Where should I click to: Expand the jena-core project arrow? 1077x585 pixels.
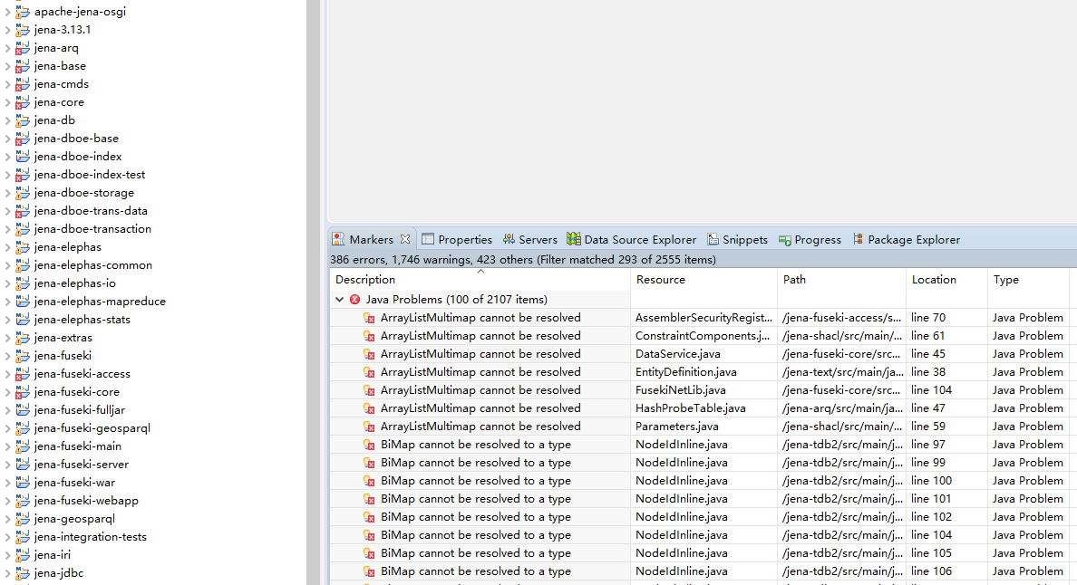click(7, 102)
